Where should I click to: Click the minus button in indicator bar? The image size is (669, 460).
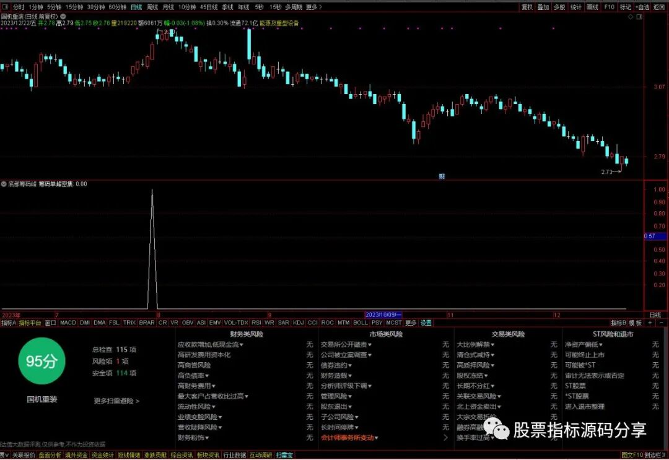pos(662,323)
